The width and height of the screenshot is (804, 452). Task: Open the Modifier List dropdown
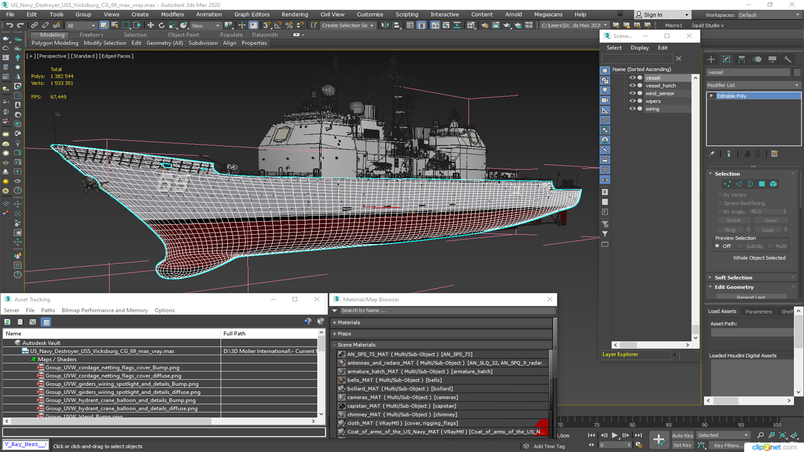pyautogui.click(x=753, y=85)
